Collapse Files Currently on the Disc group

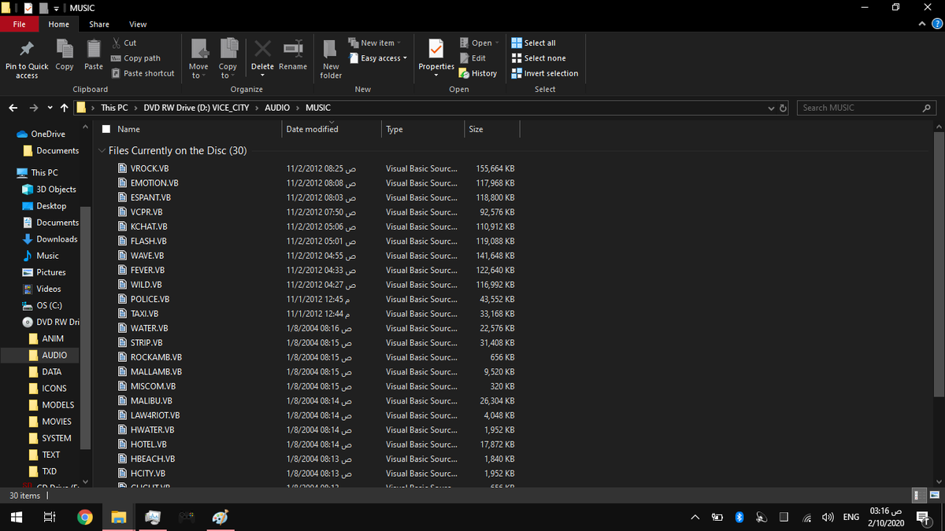pos(102,150)
